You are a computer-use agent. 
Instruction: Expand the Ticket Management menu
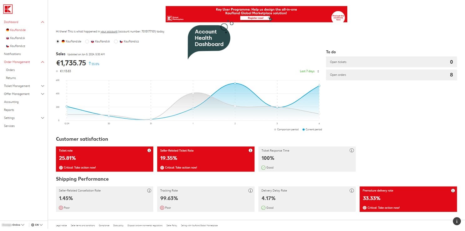(24, 86)
